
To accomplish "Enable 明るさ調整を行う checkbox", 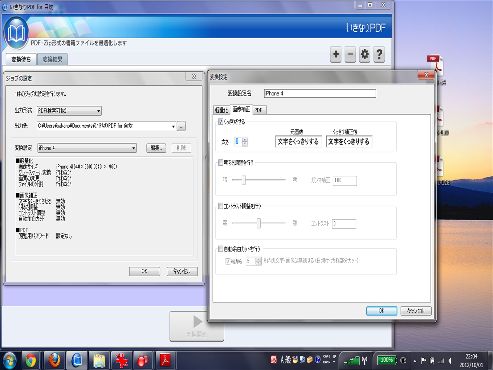I will coord(221,162).
